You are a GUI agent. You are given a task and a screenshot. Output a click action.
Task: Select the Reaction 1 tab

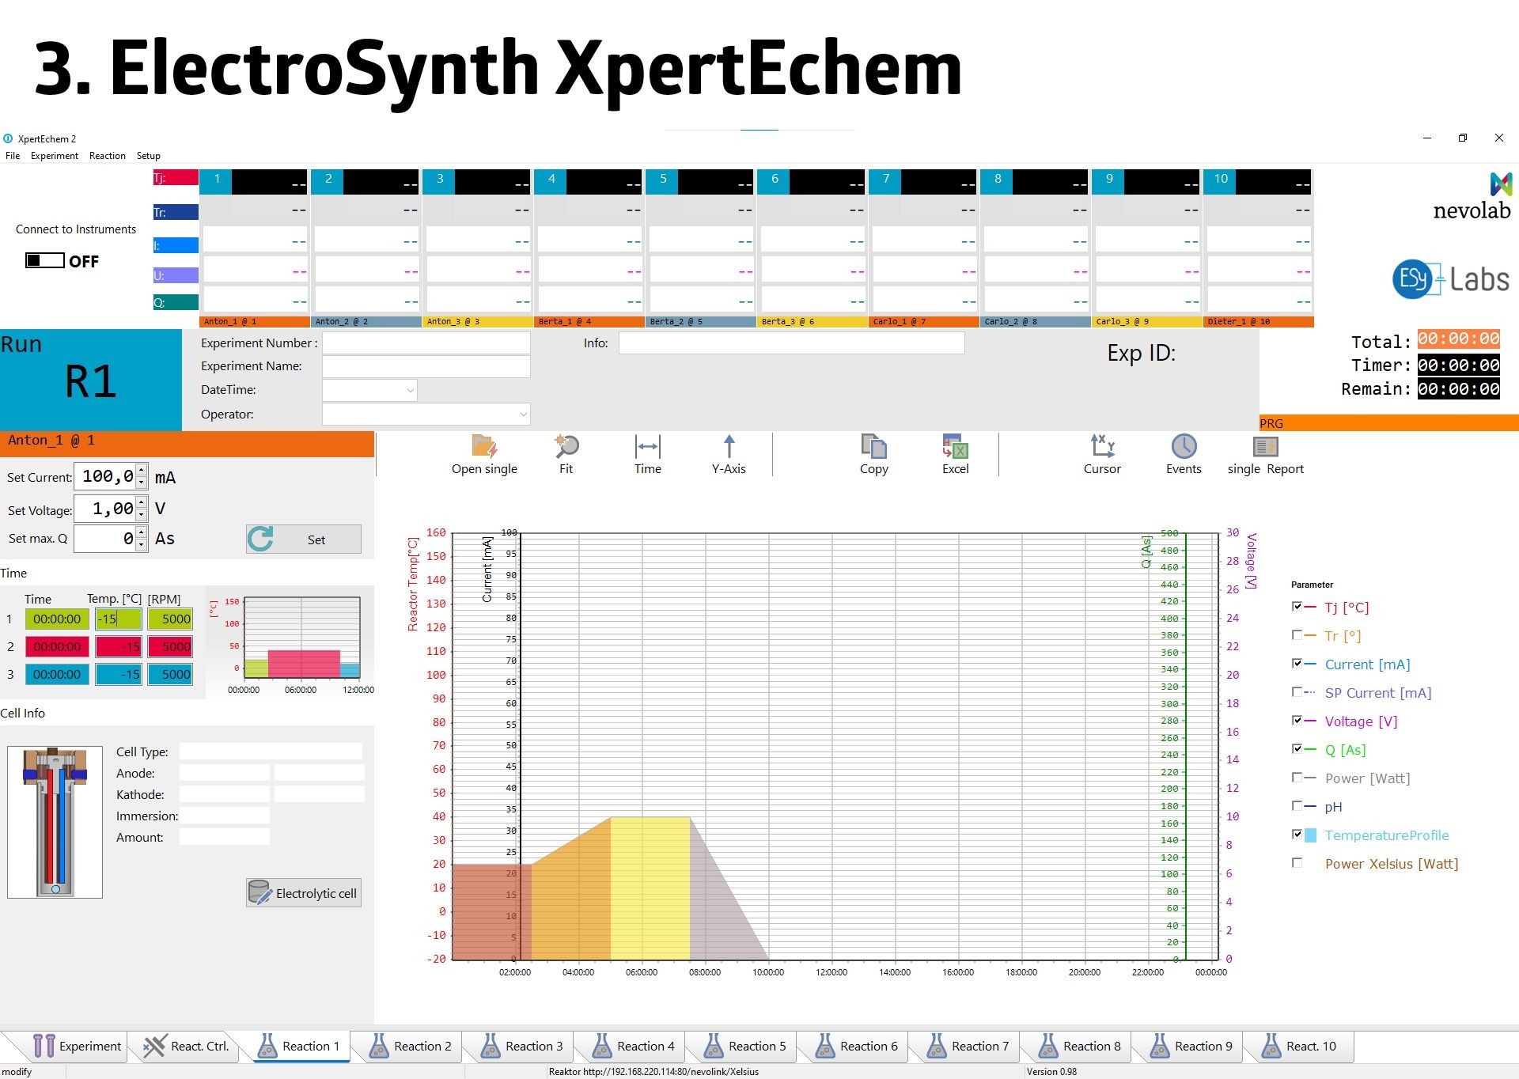click(299, 1046)
